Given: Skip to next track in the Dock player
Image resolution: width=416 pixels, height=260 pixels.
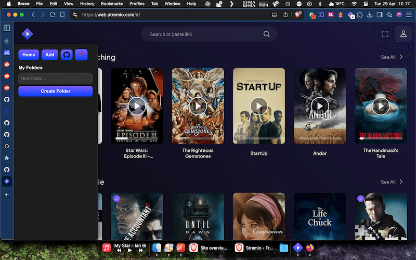Looking at the screenshot, I should coord(141,250).
